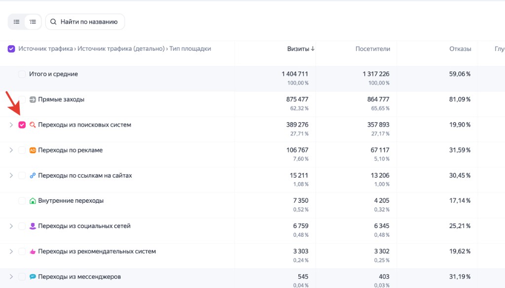This screenshot has width=505, height=288.
Task: Check the Внутренние переходы checkbox
Action: pyautogui.click(x=22, y=201)
